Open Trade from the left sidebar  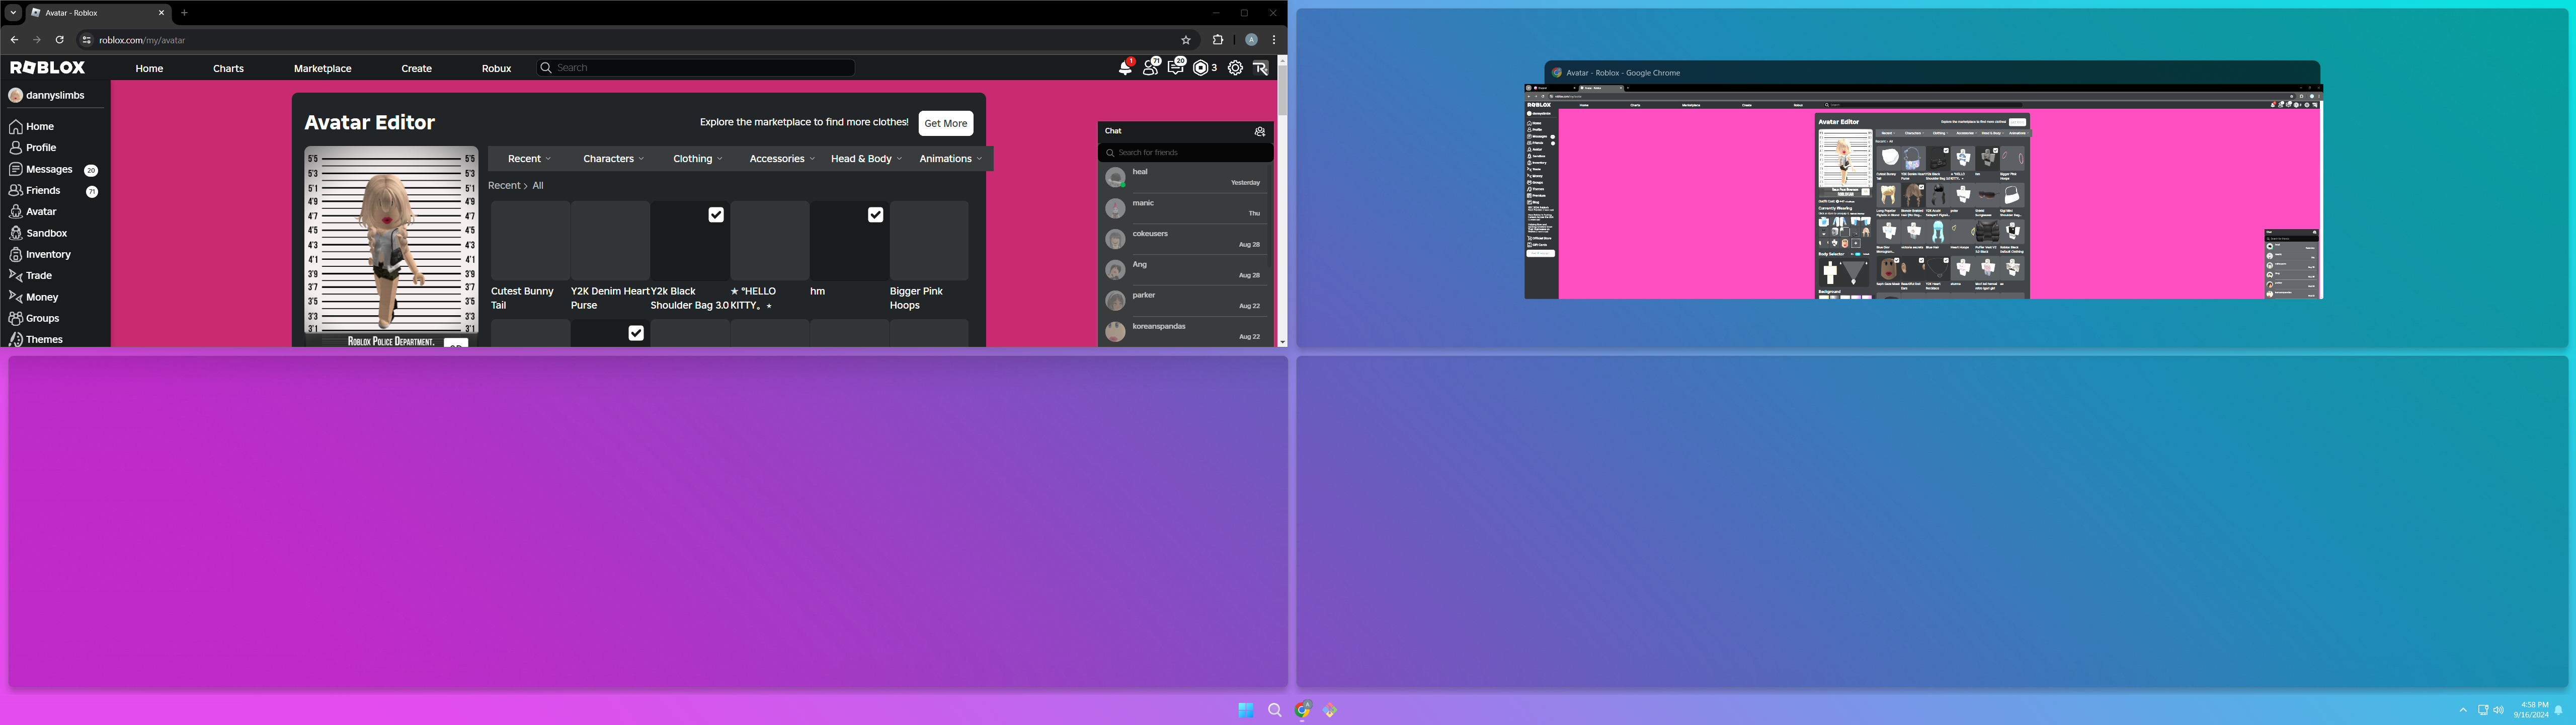[x=39, y=275]
